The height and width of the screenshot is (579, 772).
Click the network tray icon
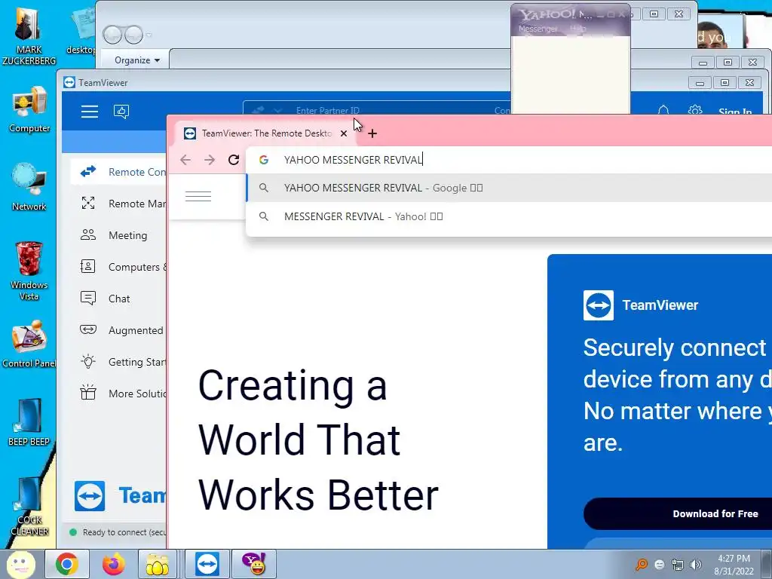click(x=678, y=565)
